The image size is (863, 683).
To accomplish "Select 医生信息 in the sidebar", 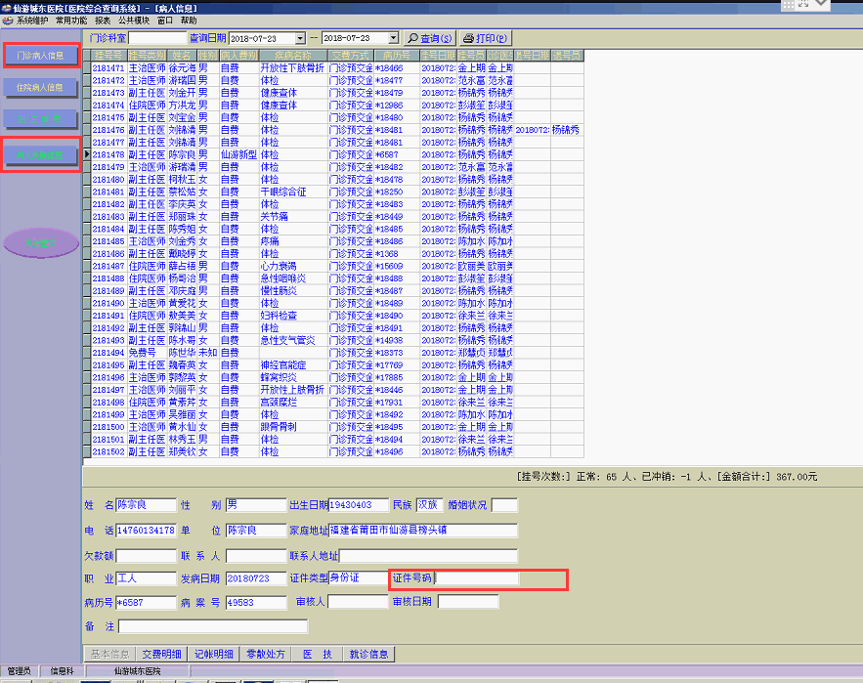I will (40, 119).
